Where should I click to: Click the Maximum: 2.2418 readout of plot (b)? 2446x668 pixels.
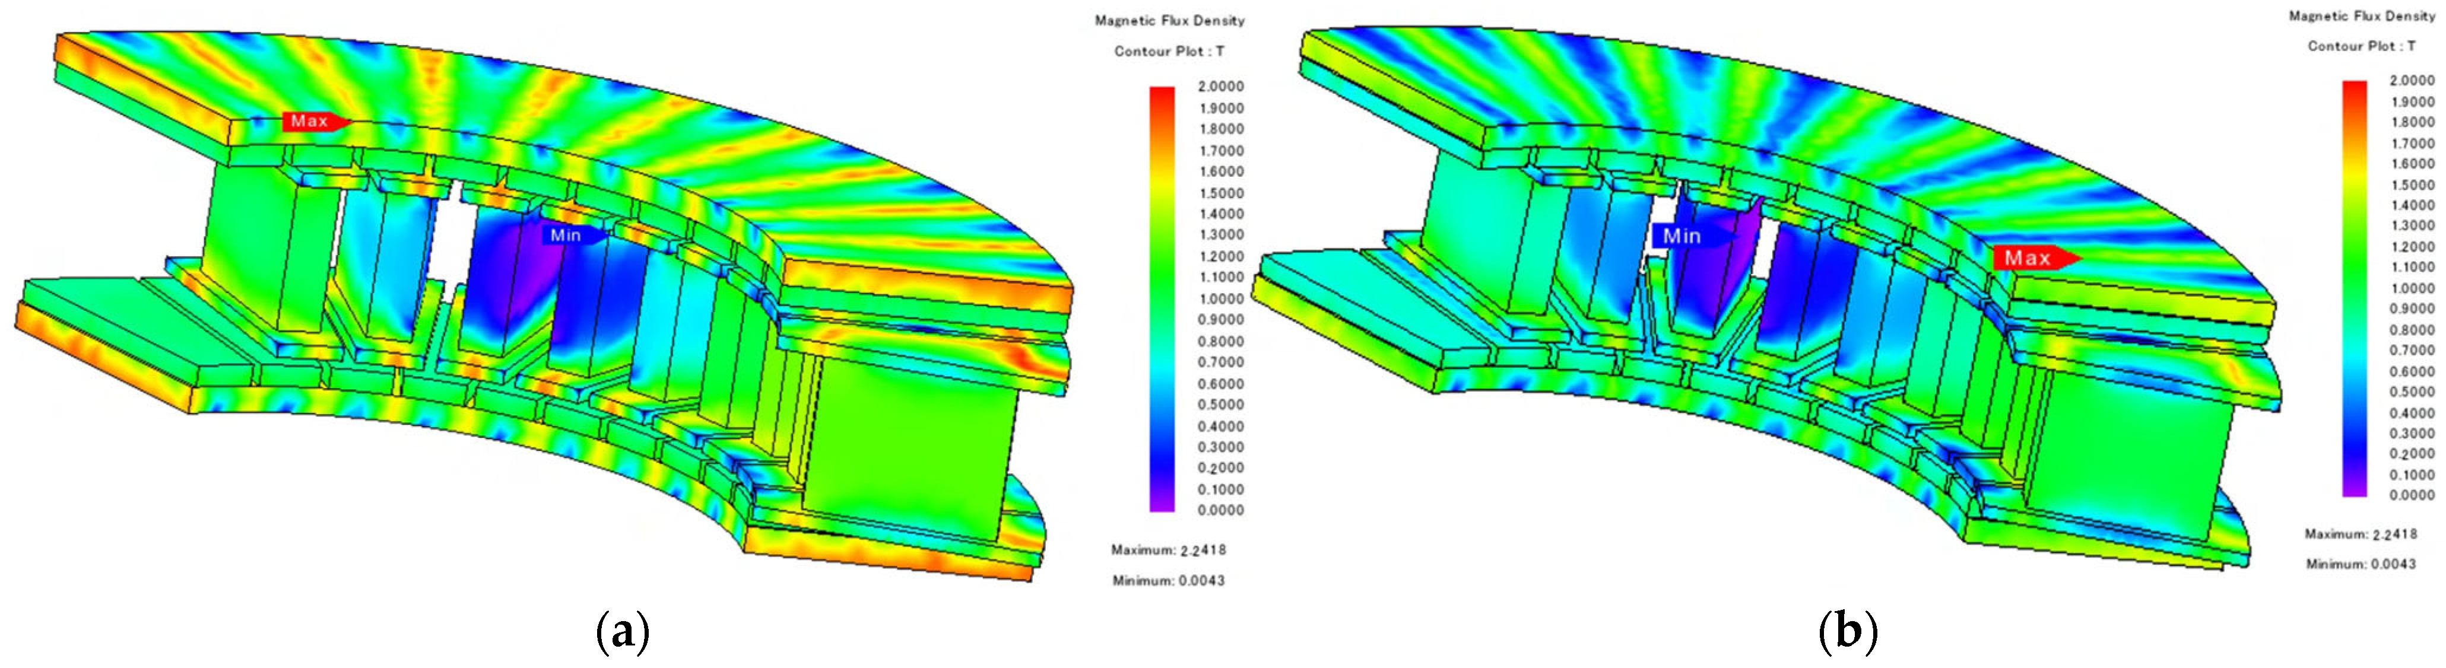2361,534
